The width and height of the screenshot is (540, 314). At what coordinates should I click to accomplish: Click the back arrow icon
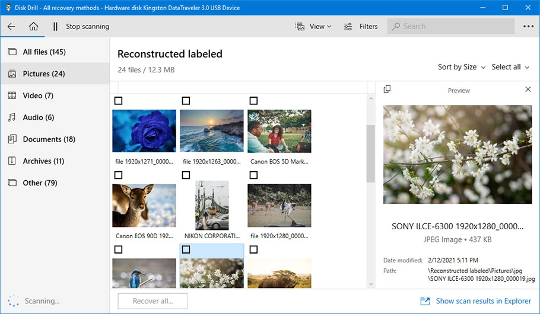(x=11, y=26)
